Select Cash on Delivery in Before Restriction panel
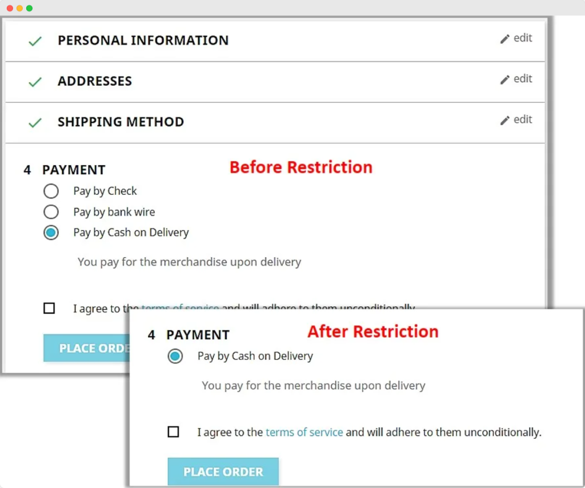Screen dimensions: 585x488 [x=51, y=233]
